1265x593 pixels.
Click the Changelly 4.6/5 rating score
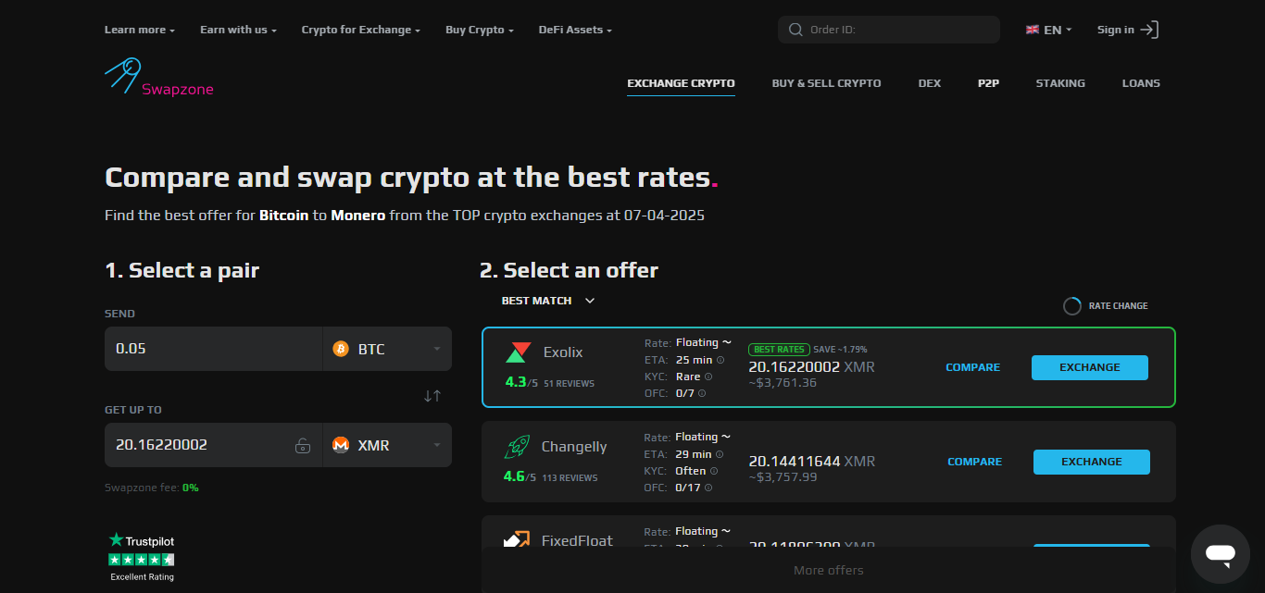[x=520, y=476]
